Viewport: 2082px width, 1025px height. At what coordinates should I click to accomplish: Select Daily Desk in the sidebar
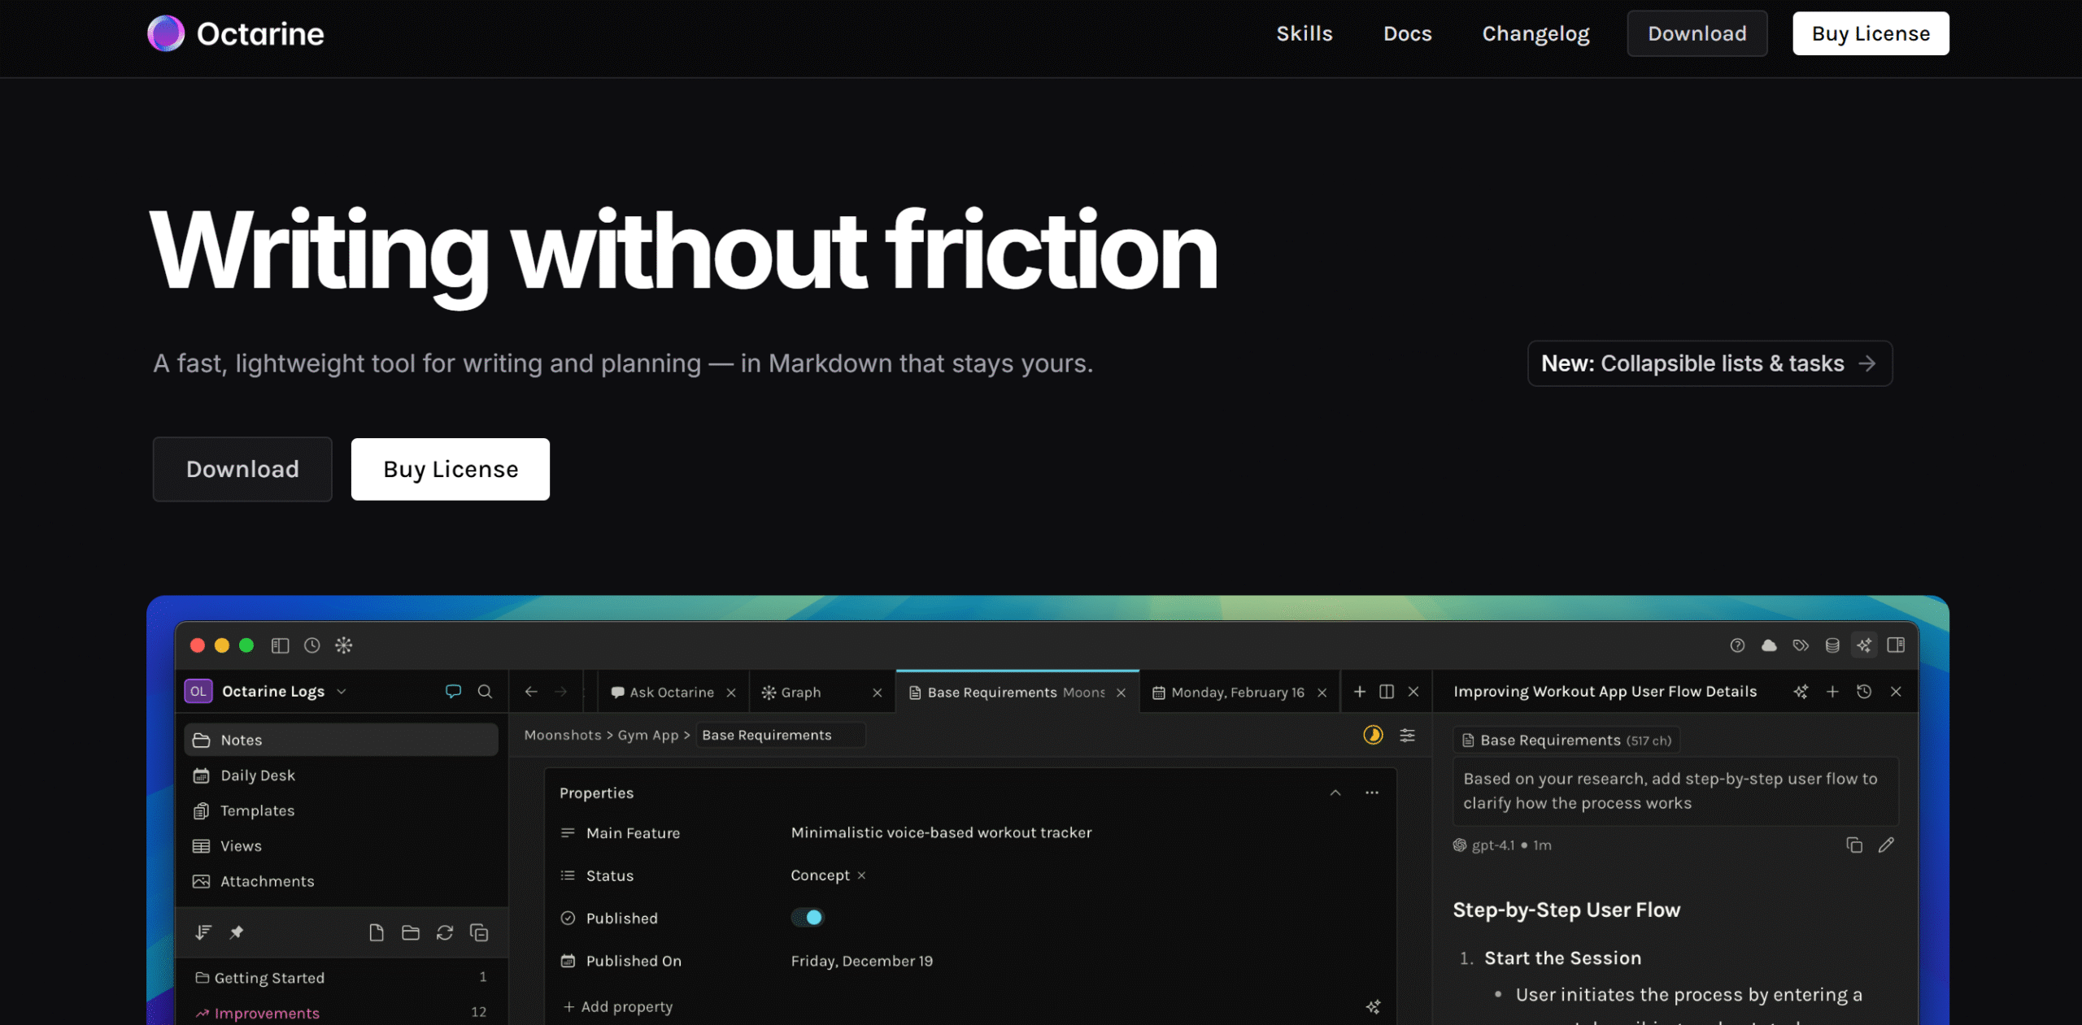click(341, 775)
